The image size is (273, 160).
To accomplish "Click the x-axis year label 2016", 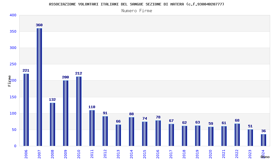I will (158, 154).
